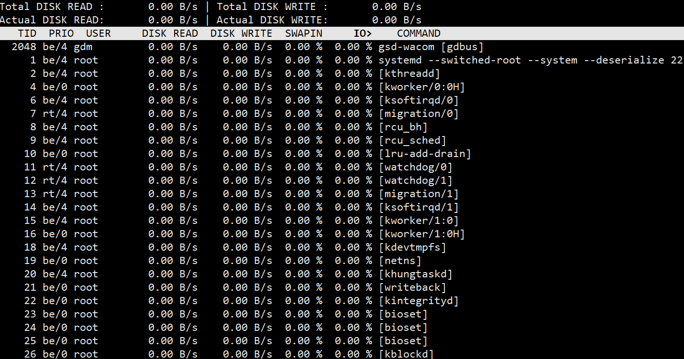Viewport: 684px width, 359px height.
Task: Click the Total DISK WRITE label
Action: (272, 7)
